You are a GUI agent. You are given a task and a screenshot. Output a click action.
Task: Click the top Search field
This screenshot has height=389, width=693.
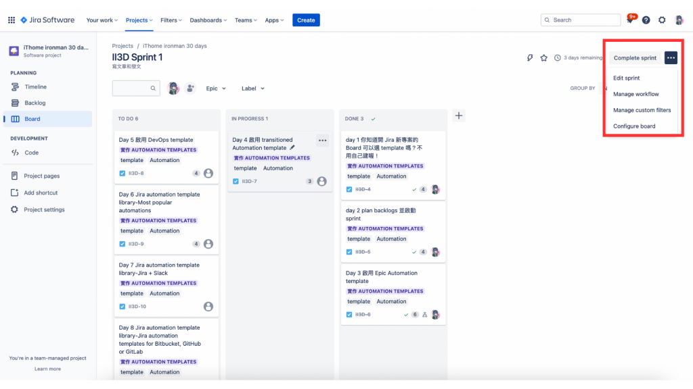581,20
